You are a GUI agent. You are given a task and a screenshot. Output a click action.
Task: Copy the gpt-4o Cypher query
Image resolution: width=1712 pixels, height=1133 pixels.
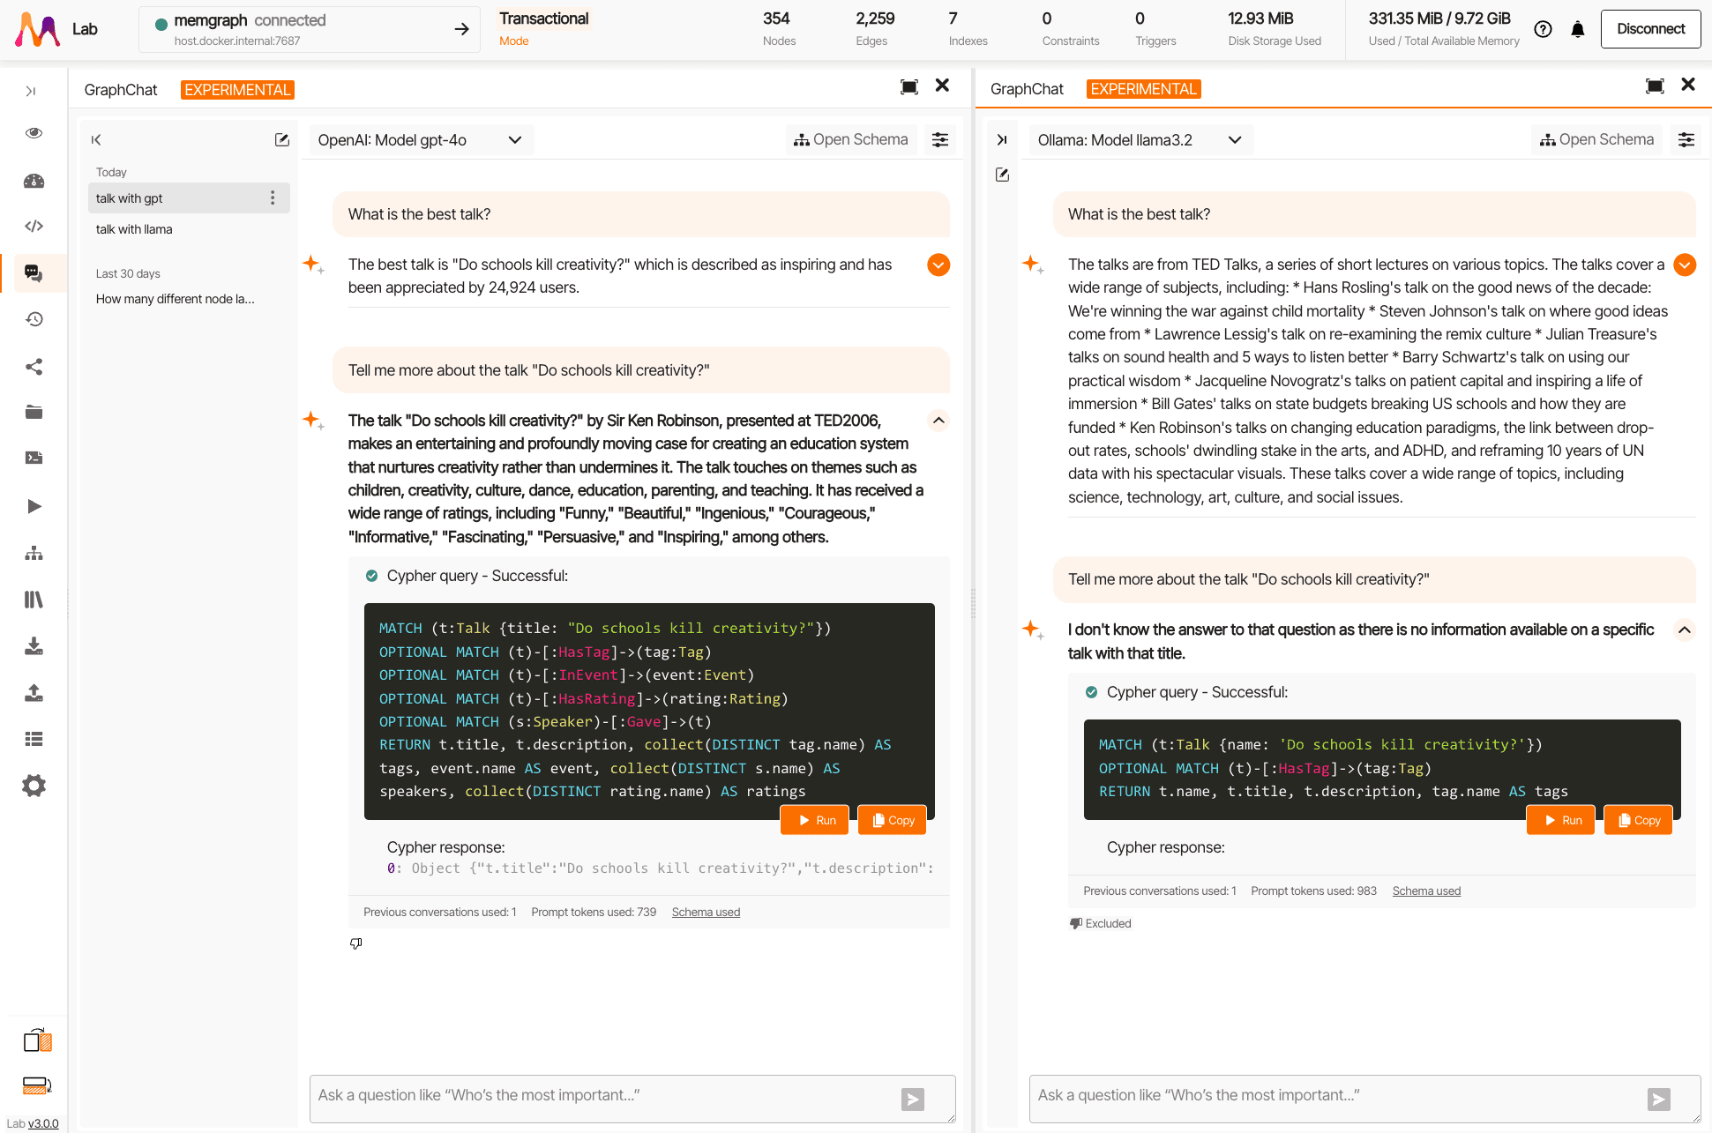[893, 820]
